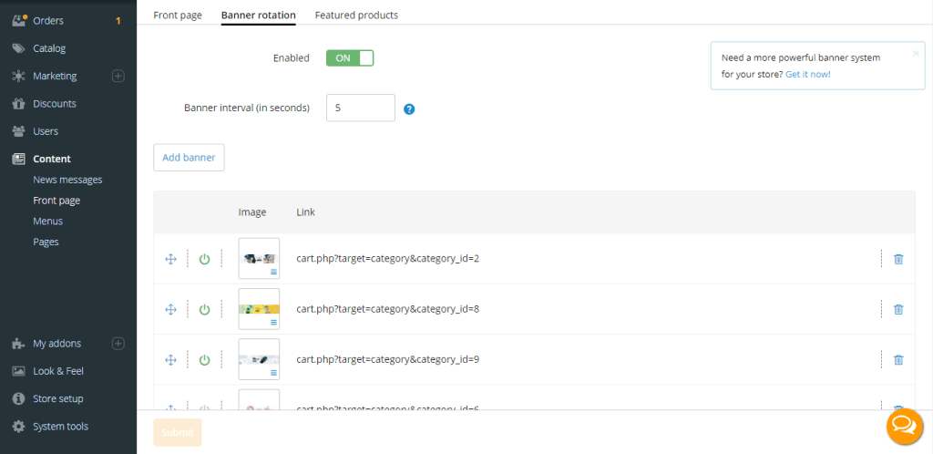The image size is (933, 454).
Task: Open the category_id=2 banner image thumbnail
Action: (x=259, y=258)
